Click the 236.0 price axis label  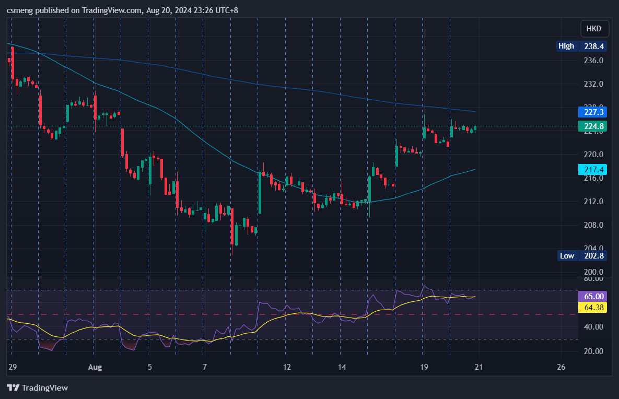pos(593,61)
